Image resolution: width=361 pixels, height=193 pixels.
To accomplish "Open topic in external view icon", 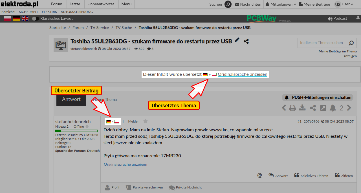I will [323, 108].
